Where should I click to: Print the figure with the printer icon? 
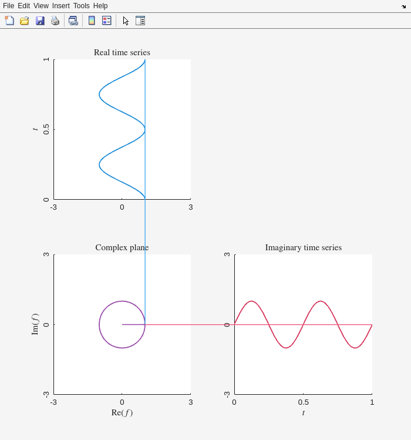[x=55, y=21]
